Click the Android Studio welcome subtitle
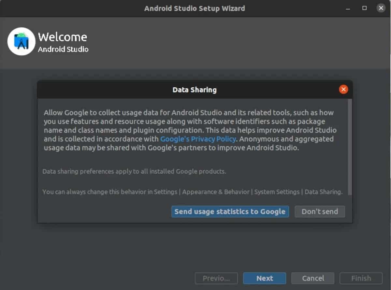This screenshot has height=290, width=391. coord(63,50)
